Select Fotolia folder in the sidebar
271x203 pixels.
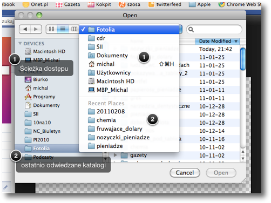pyautogui.click(x=47, y=148)
